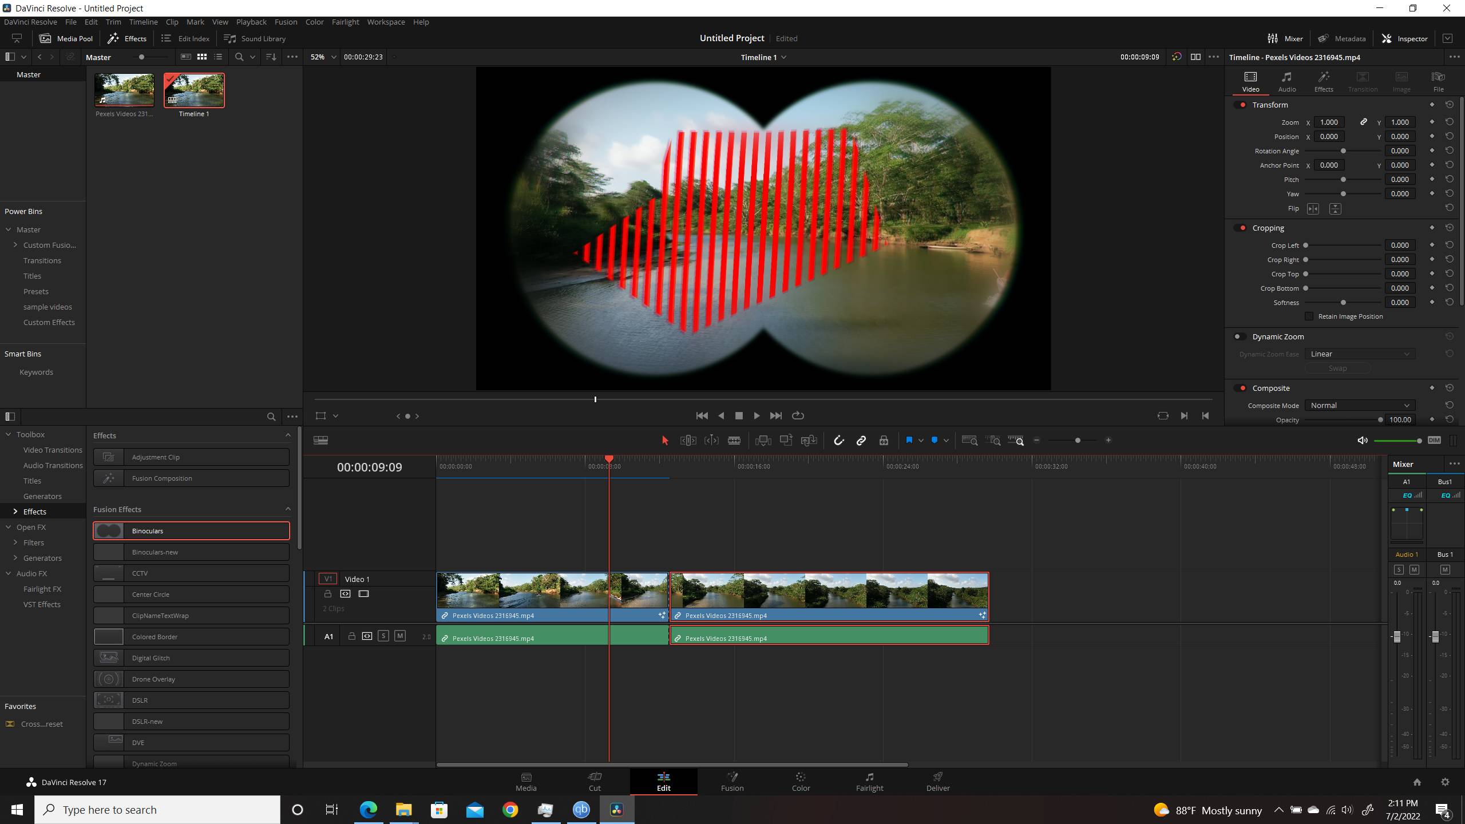Flip clip vertically with Flip icon
This screenshot has height=824, width=1465.
(1335, 209)
